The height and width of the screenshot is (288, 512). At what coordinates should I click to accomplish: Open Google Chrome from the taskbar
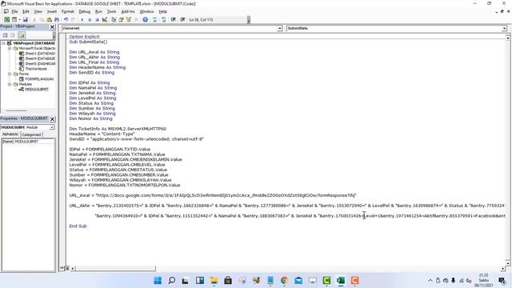click(284, 281)
